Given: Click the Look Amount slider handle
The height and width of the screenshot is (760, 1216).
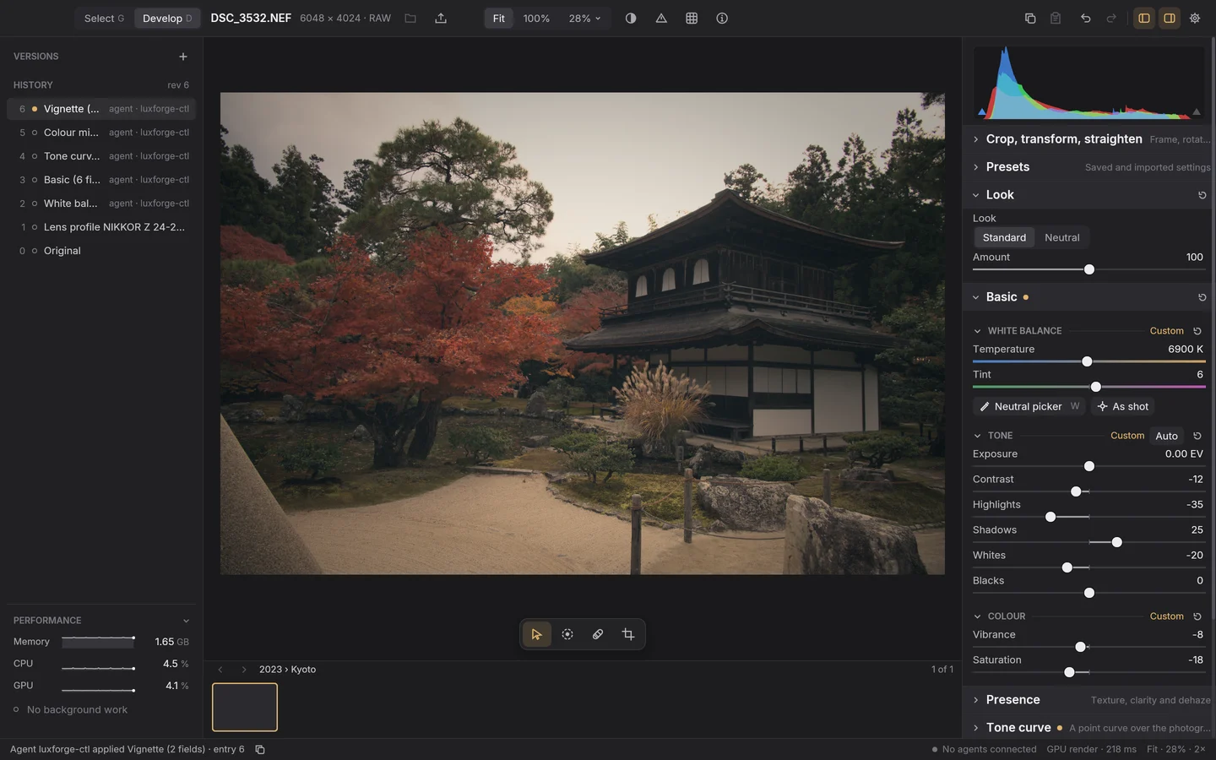Looking at the screenshot, I should pos(1089,270).
